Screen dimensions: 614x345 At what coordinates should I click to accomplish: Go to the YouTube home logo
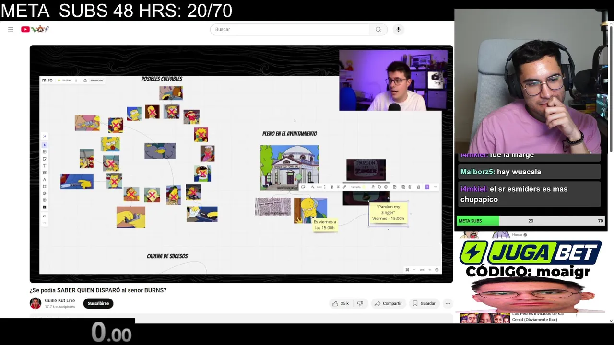(35, 29)
